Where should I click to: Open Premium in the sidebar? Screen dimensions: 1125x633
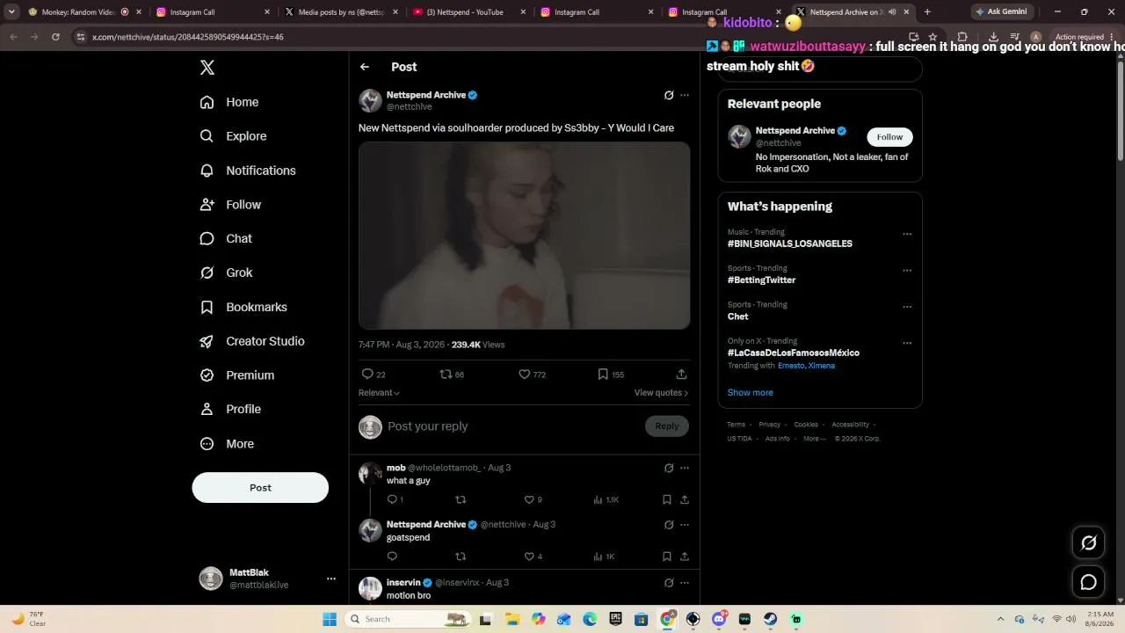237,375
